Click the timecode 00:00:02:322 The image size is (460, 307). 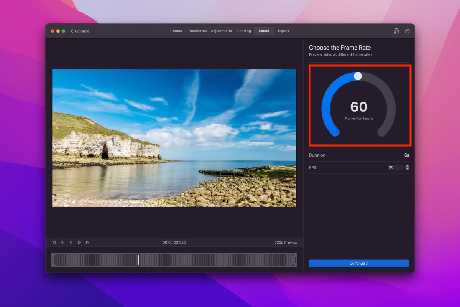(174, 243)
